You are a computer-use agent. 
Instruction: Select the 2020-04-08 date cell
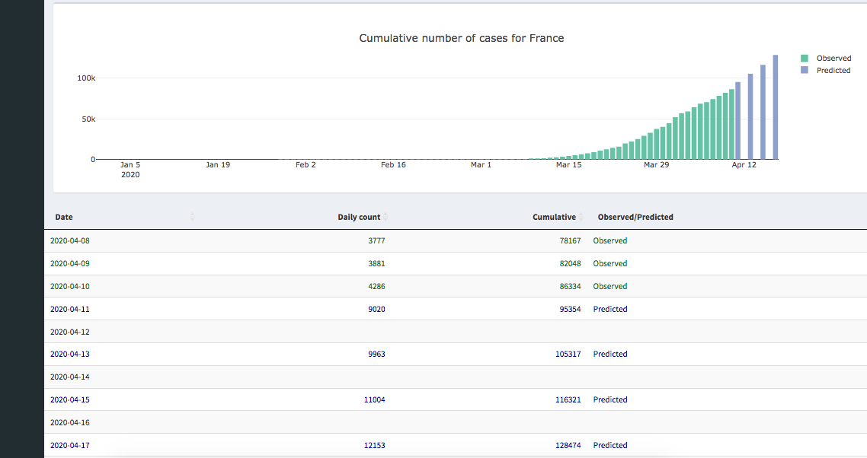pos(69,241)
